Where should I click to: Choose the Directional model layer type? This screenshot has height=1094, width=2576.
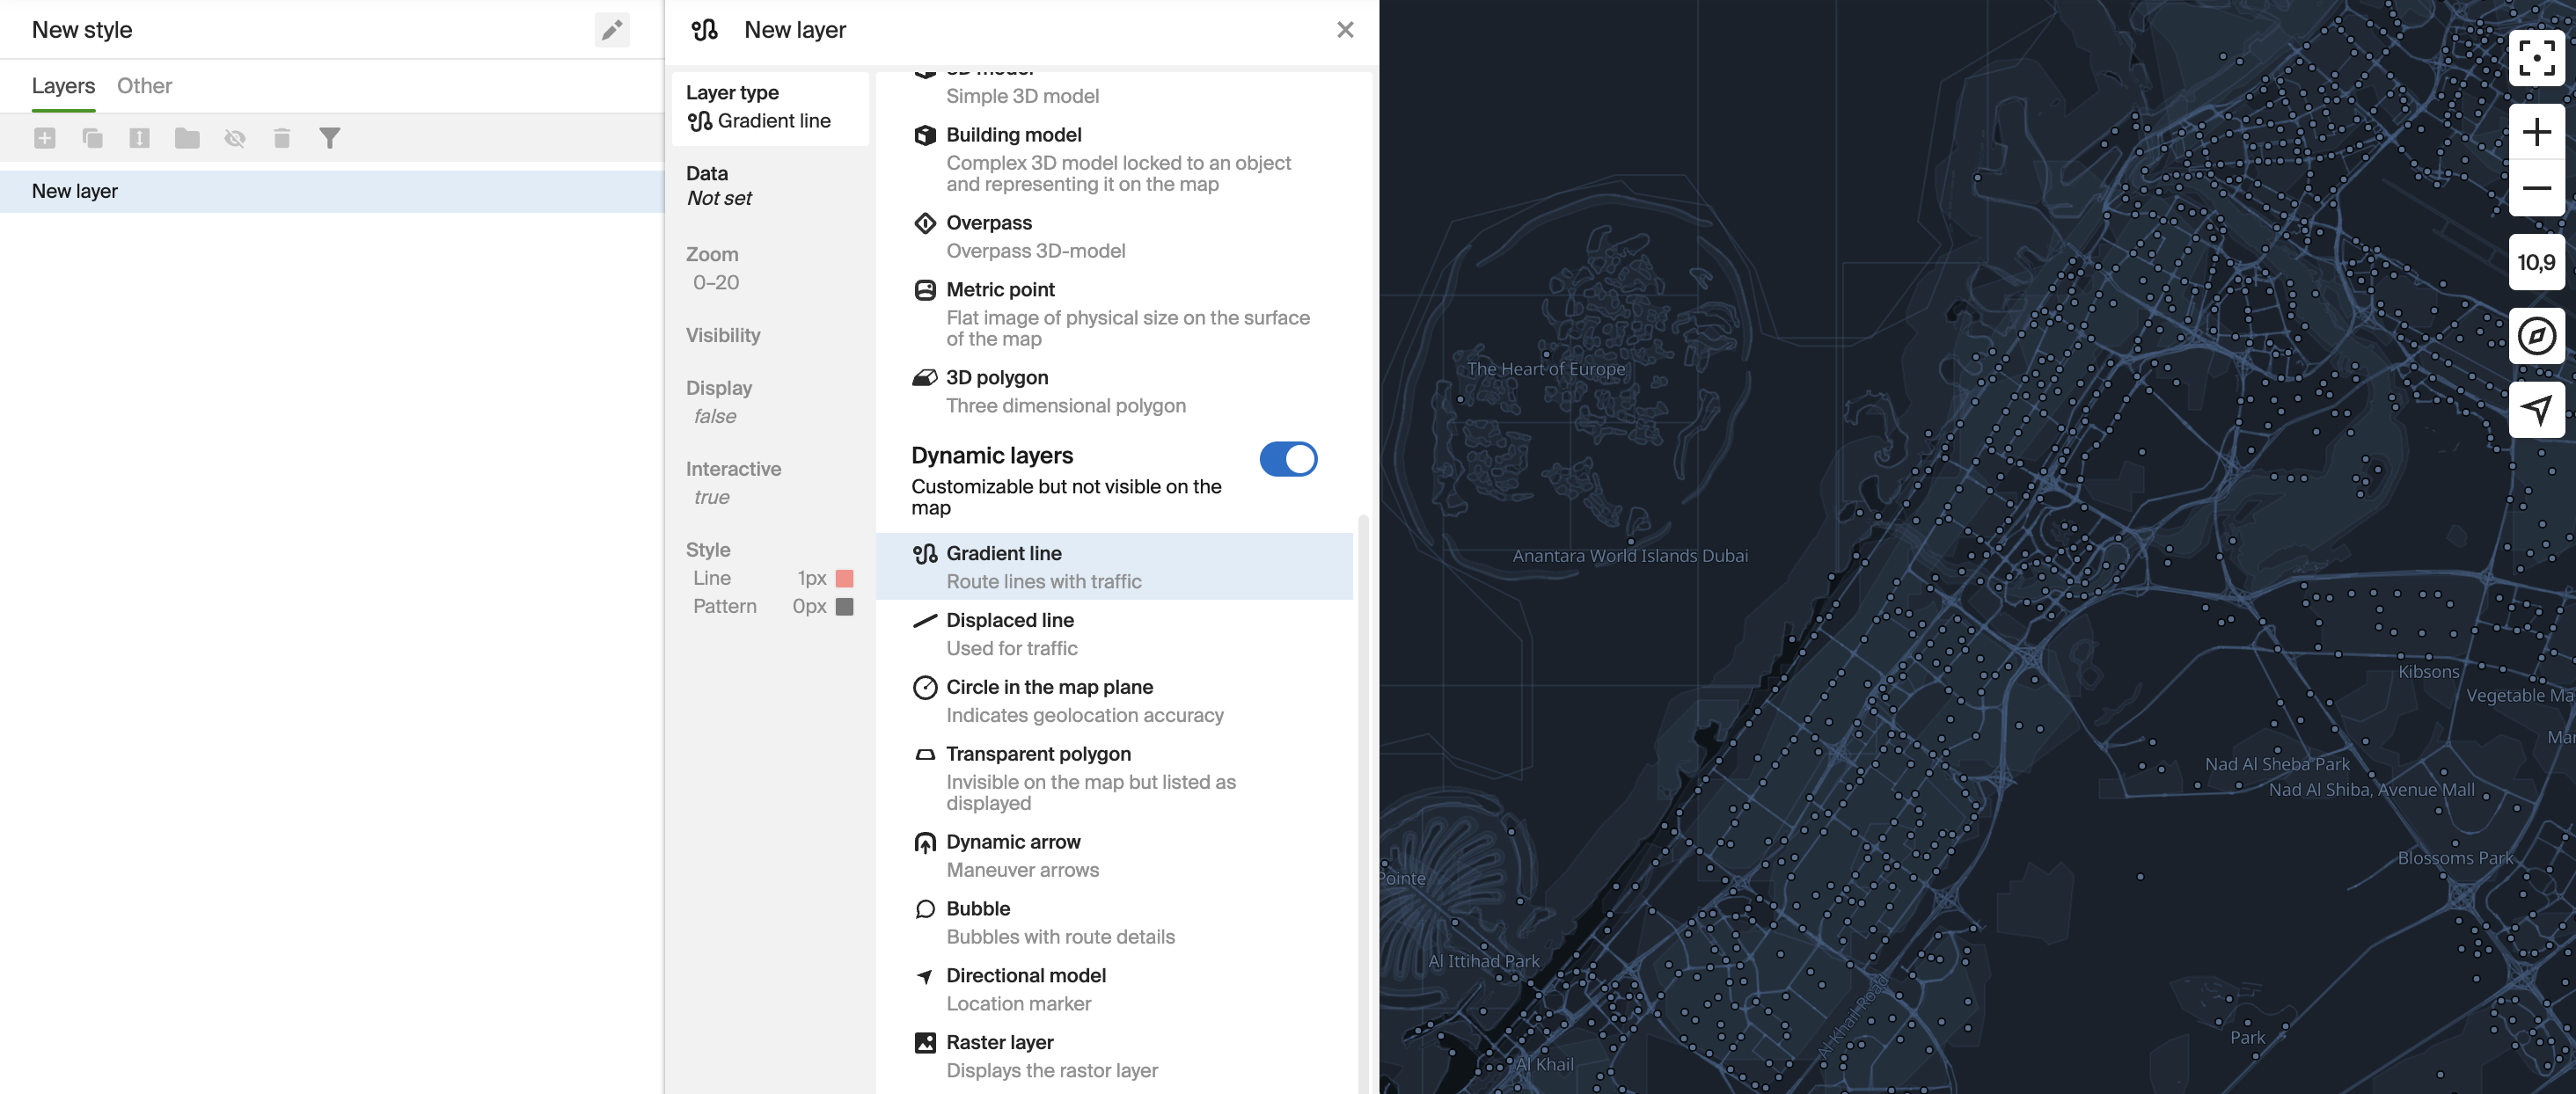click(x=1114, y=989)
